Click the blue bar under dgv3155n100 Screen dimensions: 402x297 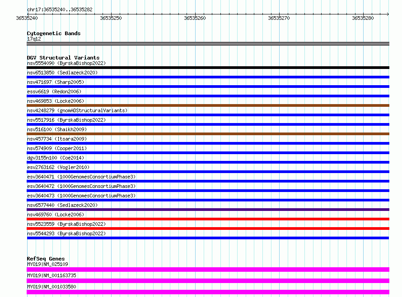coord(208,162)
